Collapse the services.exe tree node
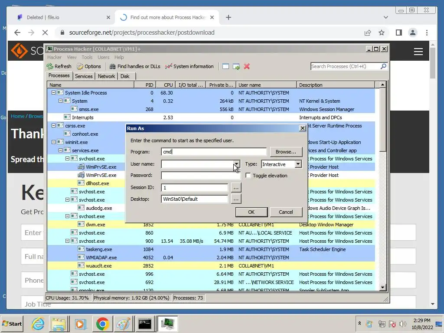Screen dimensions: 444x333 60,150
